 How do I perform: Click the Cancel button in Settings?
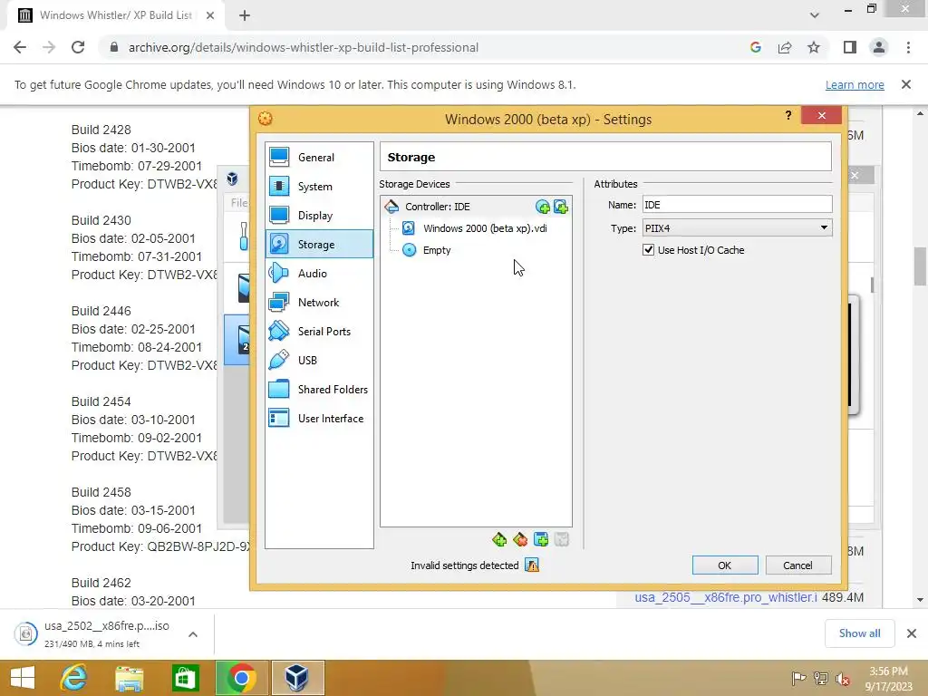(797, 565)
